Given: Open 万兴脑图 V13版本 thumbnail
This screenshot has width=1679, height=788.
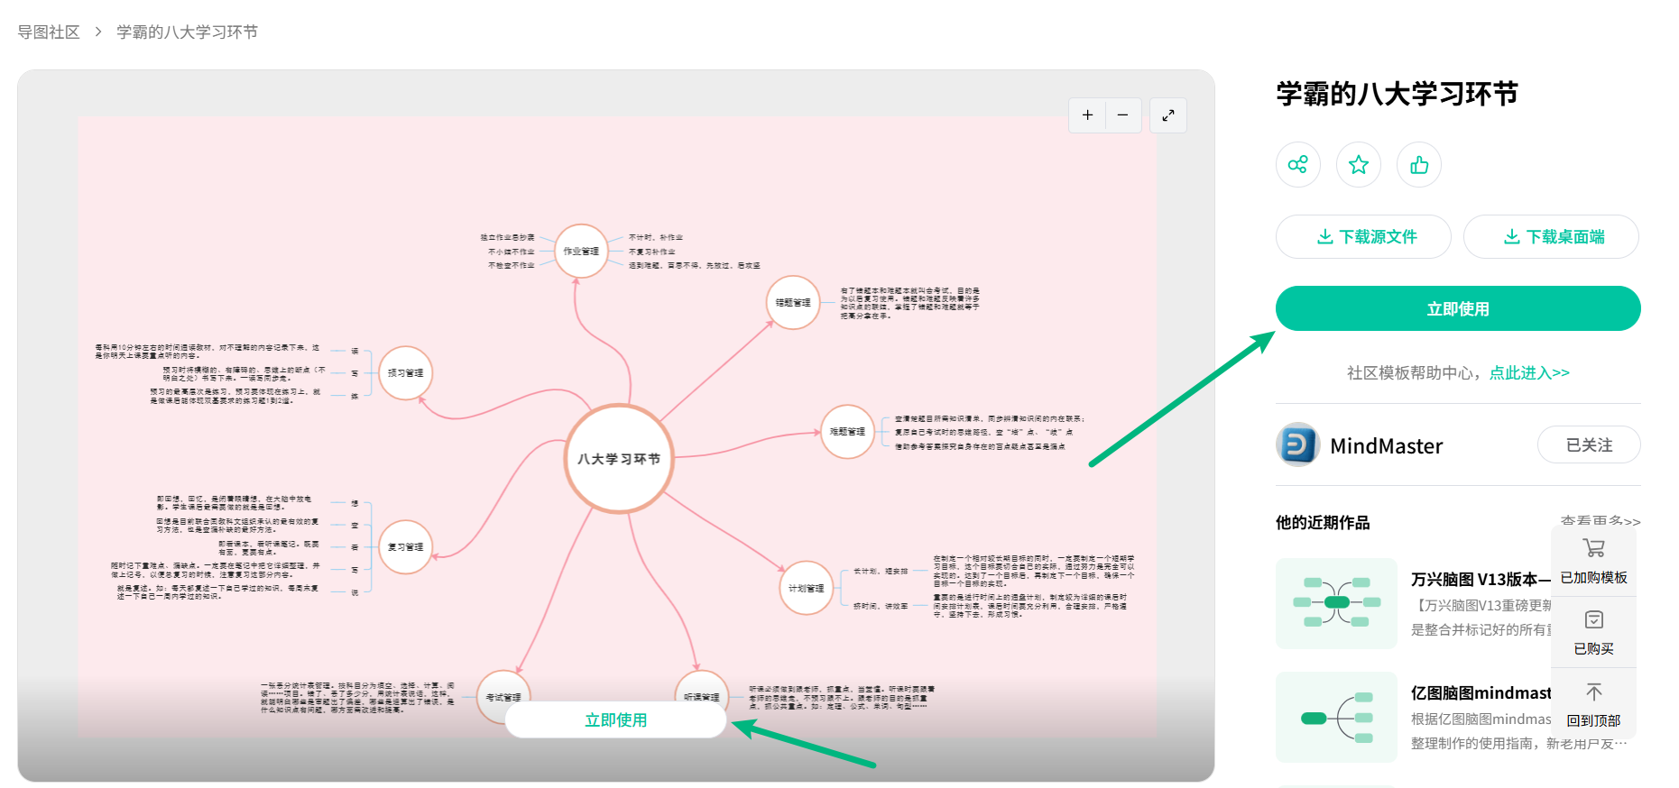Looking at the screenshot, I should click(1337, 603).
